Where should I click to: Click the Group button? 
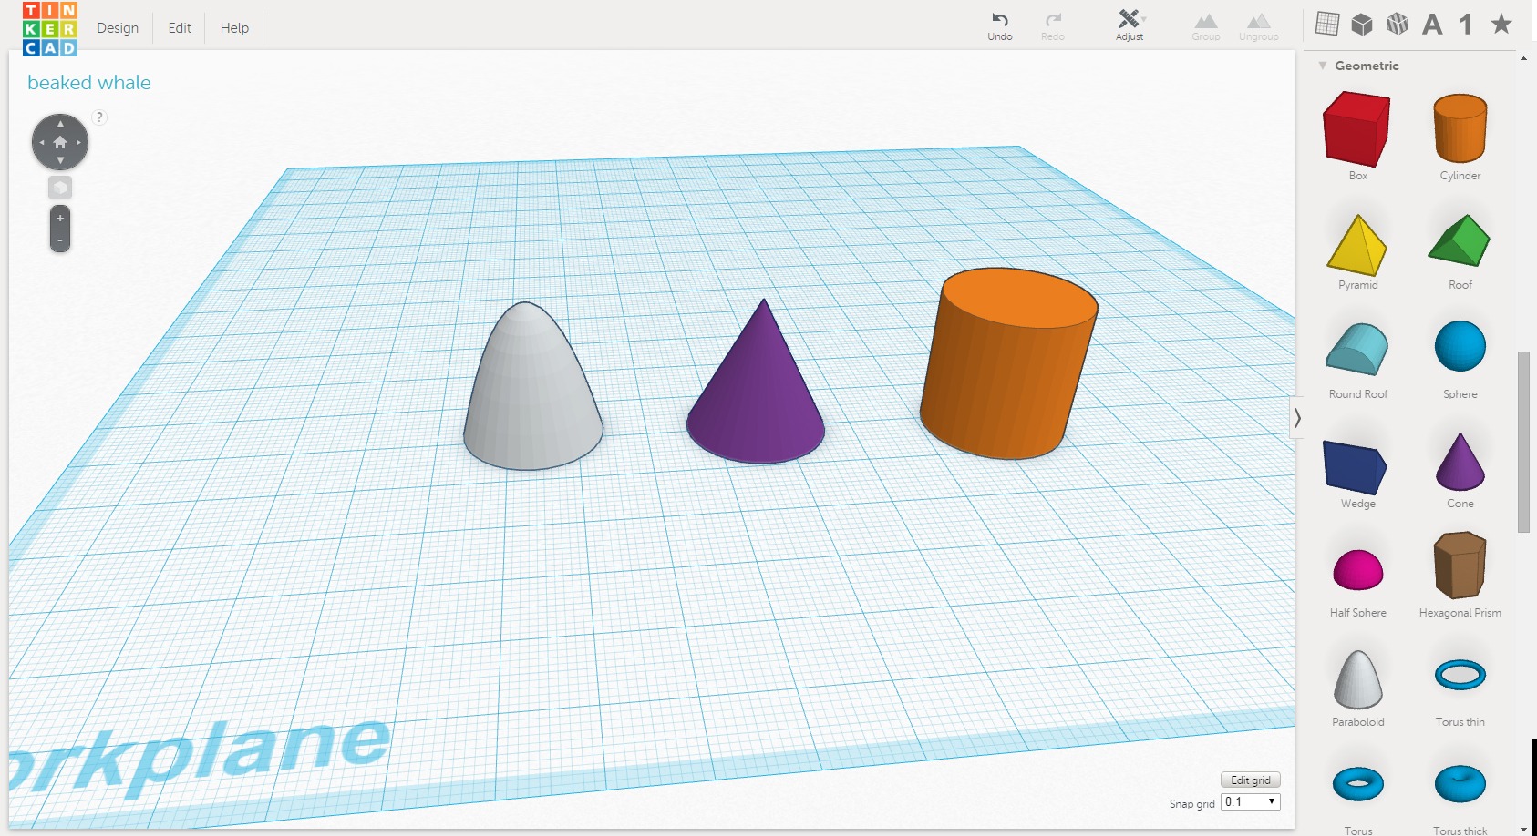click(x=1206, y=26)
